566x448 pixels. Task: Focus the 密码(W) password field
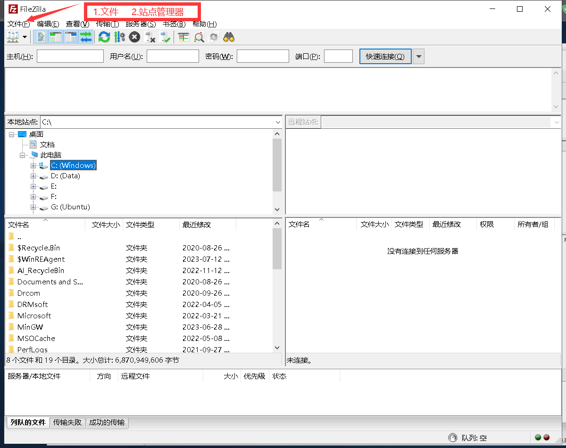263,57
